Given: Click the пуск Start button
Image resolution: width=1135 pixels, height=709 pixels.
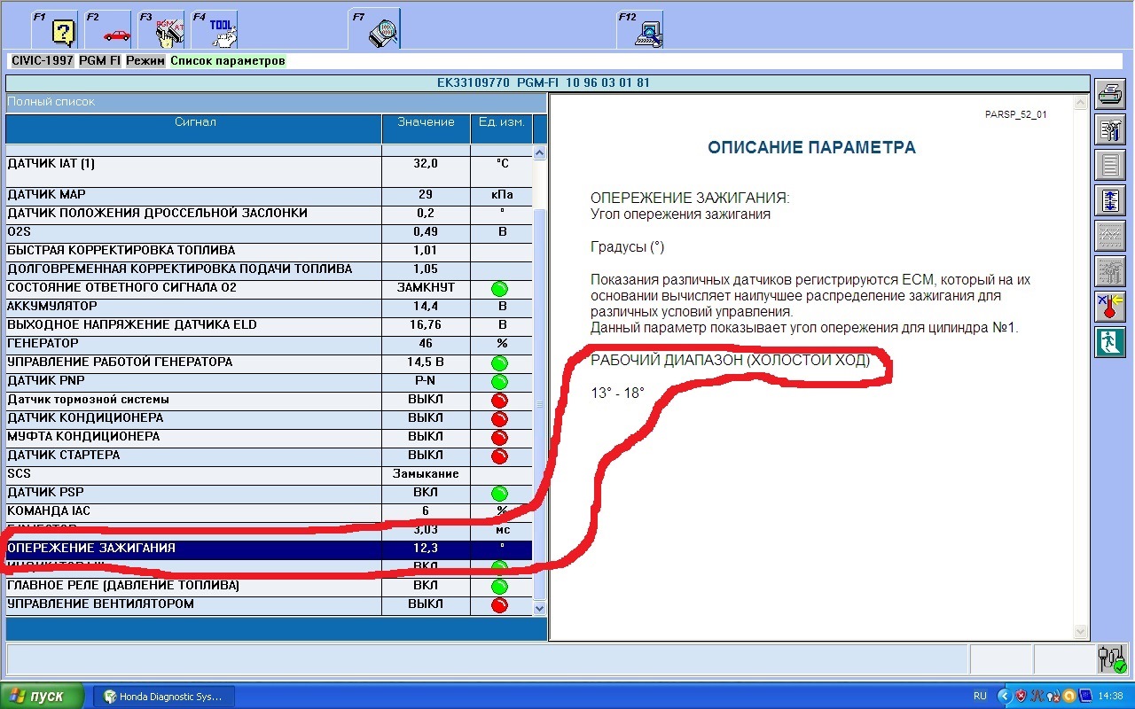Looking at the screenshot, I should pyautogui.click(x=43, y=696).
